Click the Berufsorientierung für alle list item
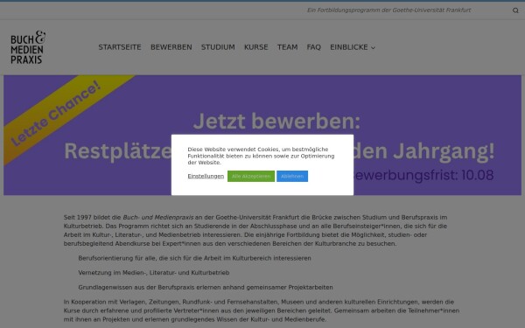 (x=194, y=258)
